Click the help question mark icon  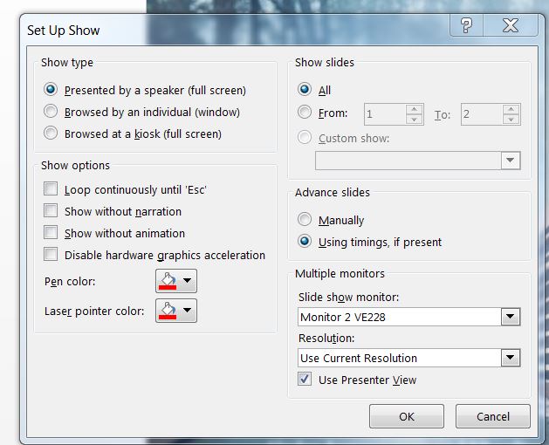pos(466,25)
